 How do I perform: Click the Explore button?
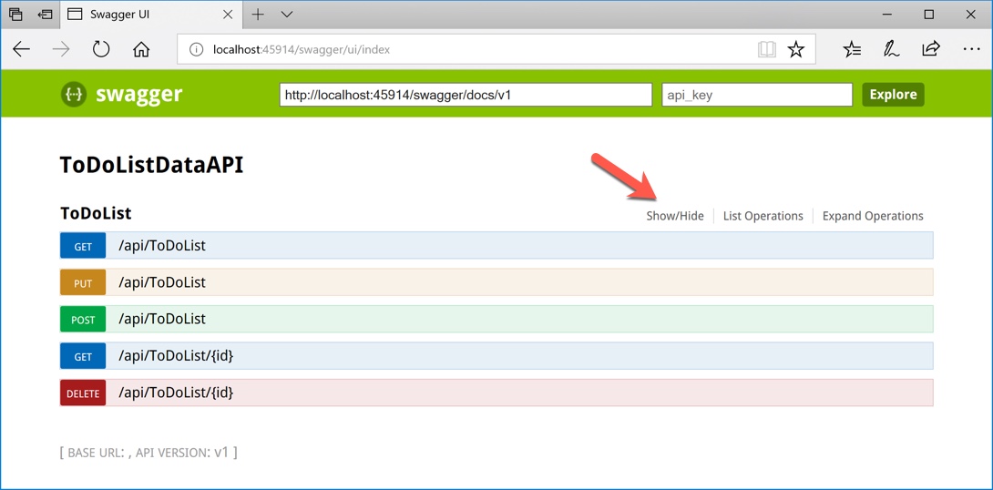click(x=893, y=95)
